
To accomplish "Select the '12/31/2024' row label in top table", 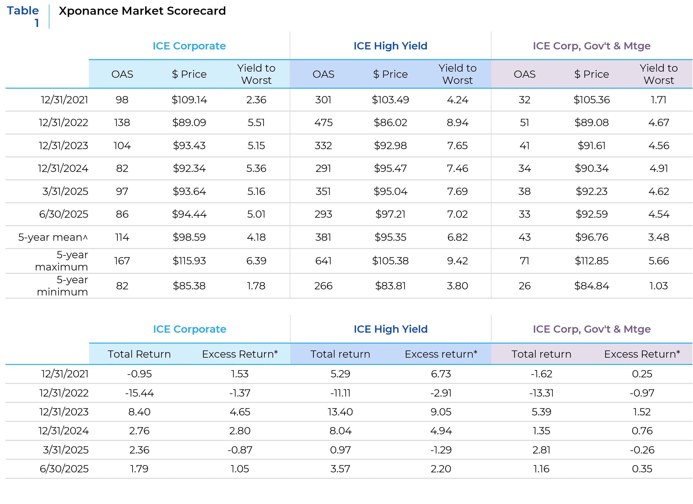I will (x=63, y=168).
